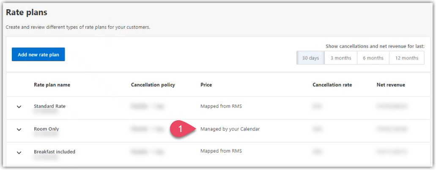The image size is (436, 170).
Task: Expand the Breakfast included row chevron
Action: pos(19,152)
